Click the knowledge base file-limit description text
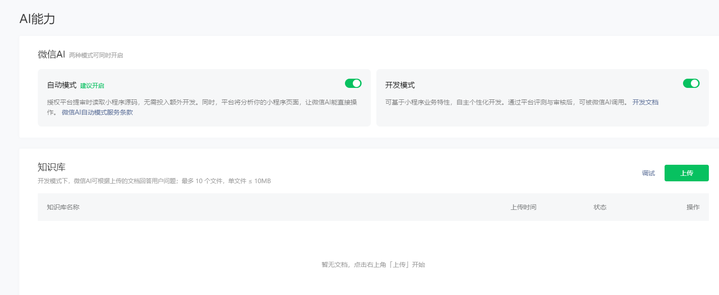The width and height of the screenshot is (719, 295). 154,181
